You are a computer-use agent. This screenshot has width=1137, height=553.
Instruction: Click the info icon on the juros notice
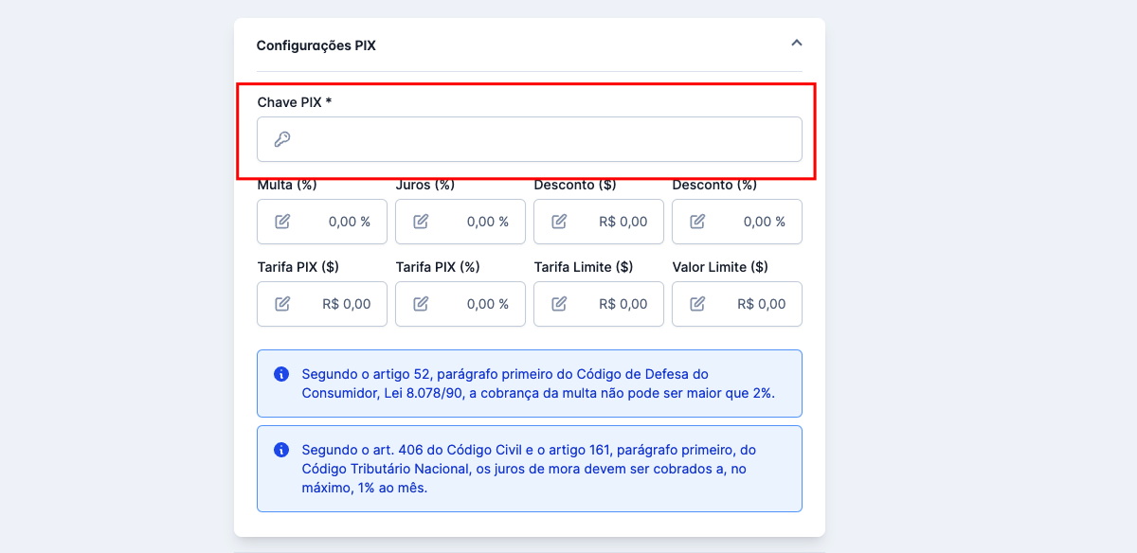coord(280,450)
